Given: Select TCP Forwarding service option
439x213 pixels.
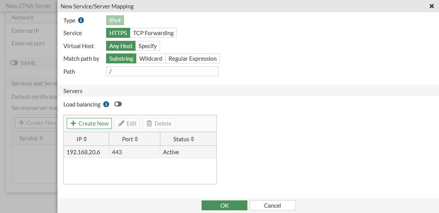Looking at the screenshot, I should (x=153, y=33).
